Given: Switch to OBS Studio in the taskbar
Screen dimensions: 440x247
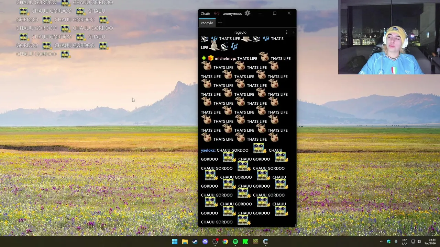Looking at the screenshot, I should 215,242.
